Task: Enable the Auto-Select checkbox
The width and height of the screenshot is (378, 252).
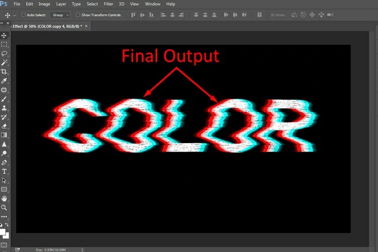Action: (23, 15)
